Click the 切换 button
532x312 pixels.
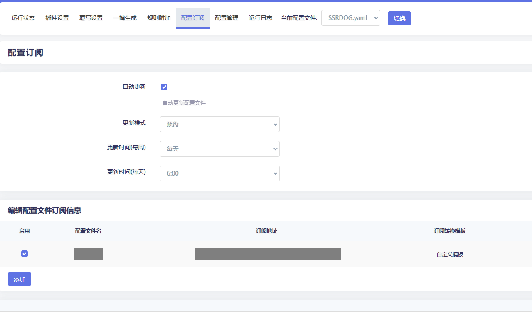click(399, 18)
